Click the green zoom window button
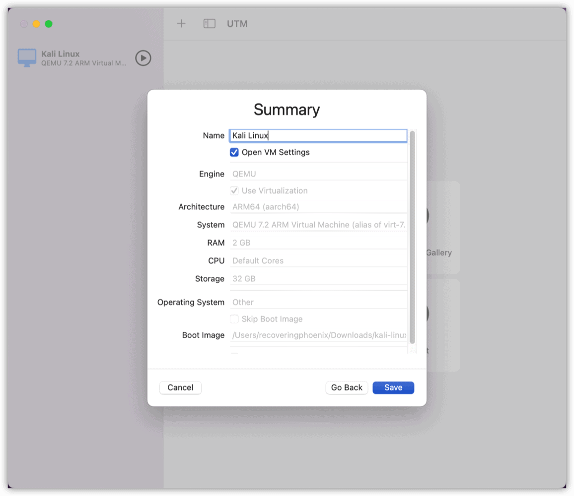The image size is (574, 496). [49, 24]
